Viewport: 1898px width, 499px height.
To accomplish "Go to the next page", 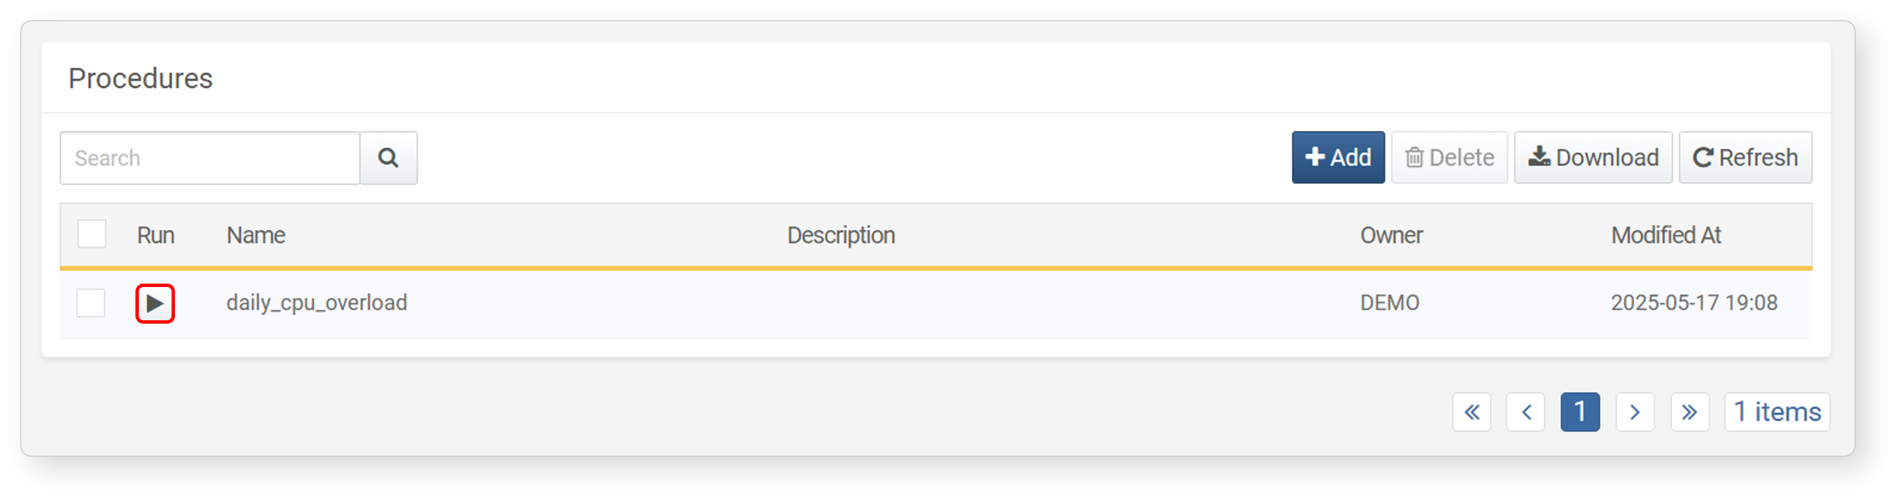I will coord(1635,412).
